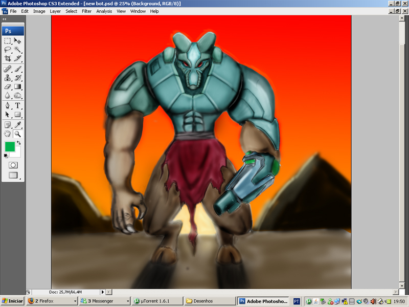This screenshot has width=409, height=307.
Task: Select the Zoom tool
Action: coord(17,134)
